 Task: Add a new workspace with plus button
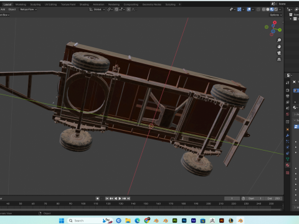180,4
